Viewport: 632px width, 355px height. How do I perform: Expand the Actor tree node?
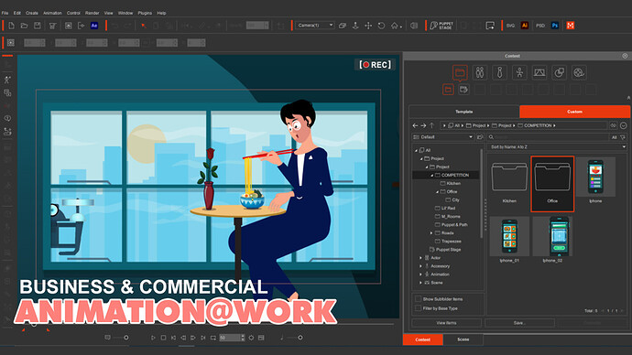(420, 258)
